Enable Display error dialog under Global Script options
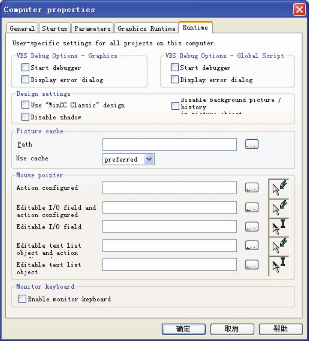The image size is (309, 341). pos(175,79)
